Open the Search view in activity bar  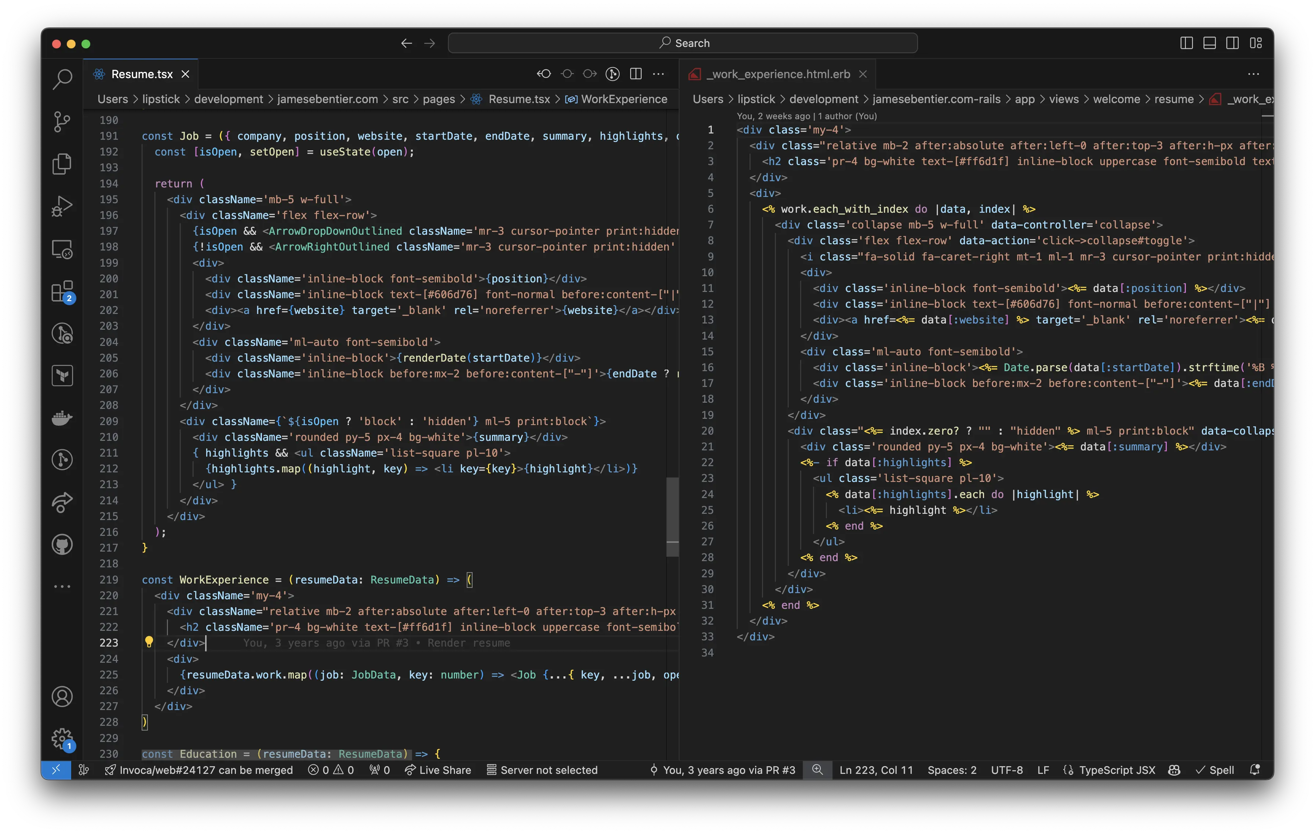[62, 79]
